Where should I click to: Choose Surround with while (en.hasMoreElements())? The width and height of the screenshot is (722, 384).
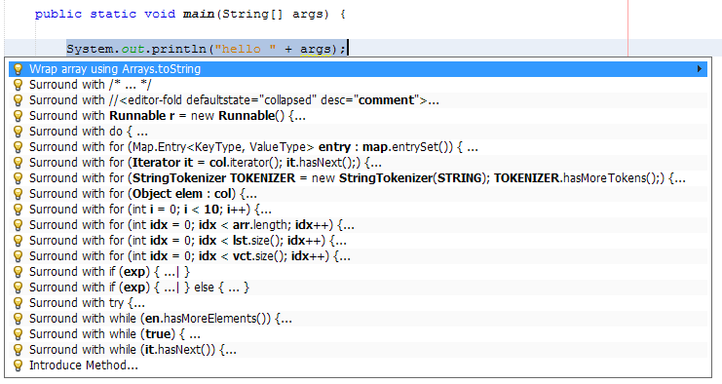[x=358, y=319]
